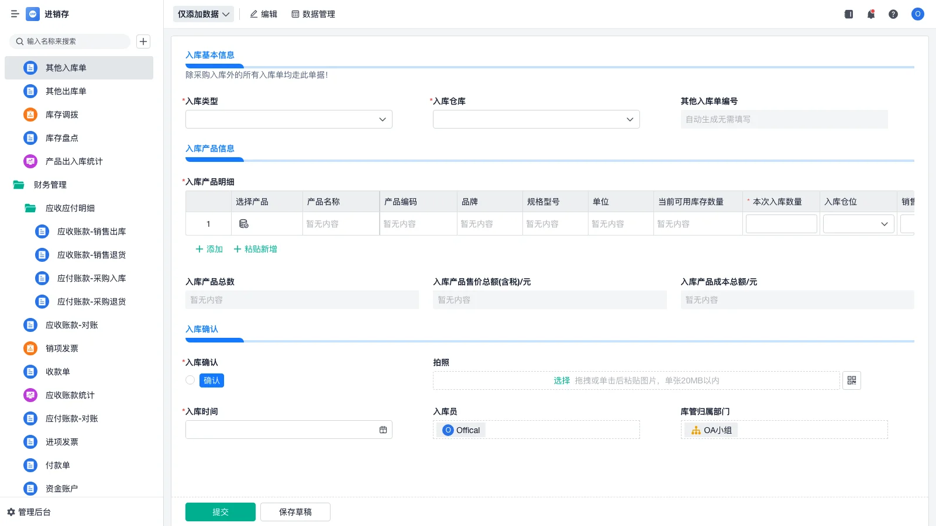Click the 其他出库单 form icon
The image size is (936, 526).
(30, 91)
